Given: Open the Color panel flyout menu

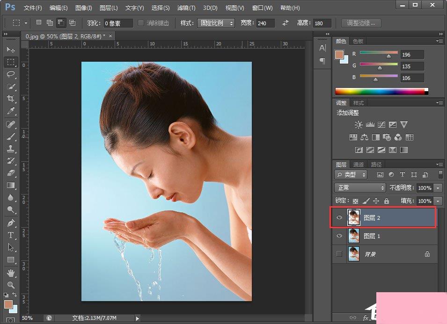Looking at the screenshot, I should click(440, 41).
